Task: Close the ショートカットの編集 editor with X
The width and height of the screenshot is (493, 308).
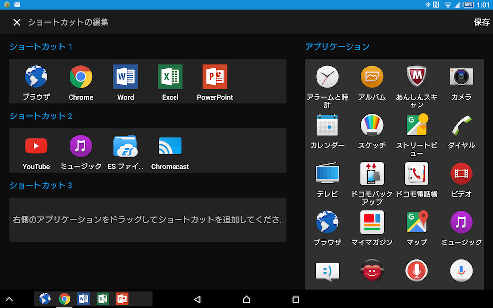Action: [17, 22]
